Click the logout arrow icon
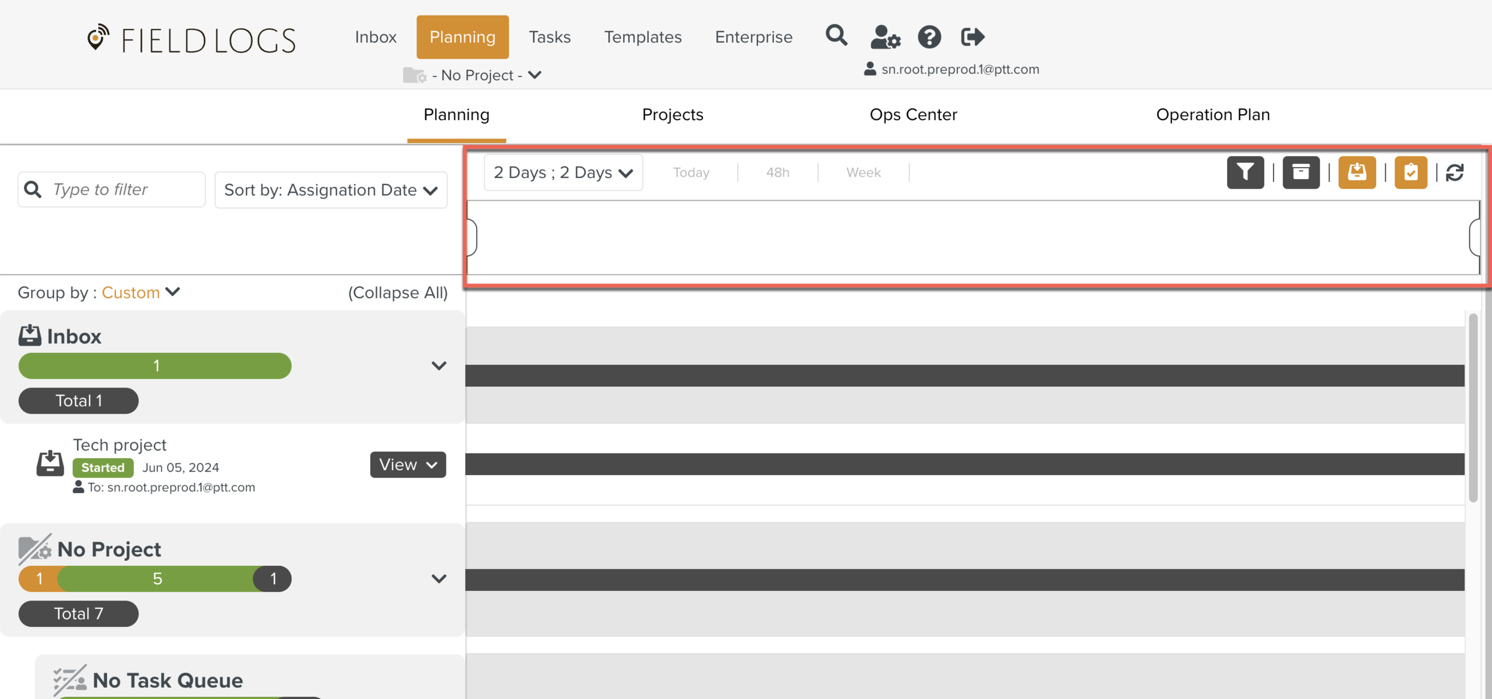Screen dimensions: 1492x699 (x=972, y=37)
